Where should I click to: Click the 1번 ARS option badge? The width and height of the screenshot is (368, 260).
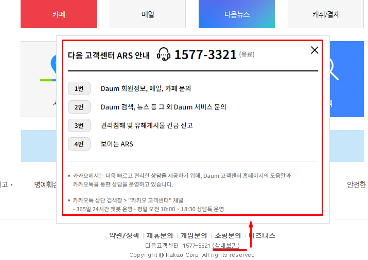pyautogui.click(x=79, y=88)
